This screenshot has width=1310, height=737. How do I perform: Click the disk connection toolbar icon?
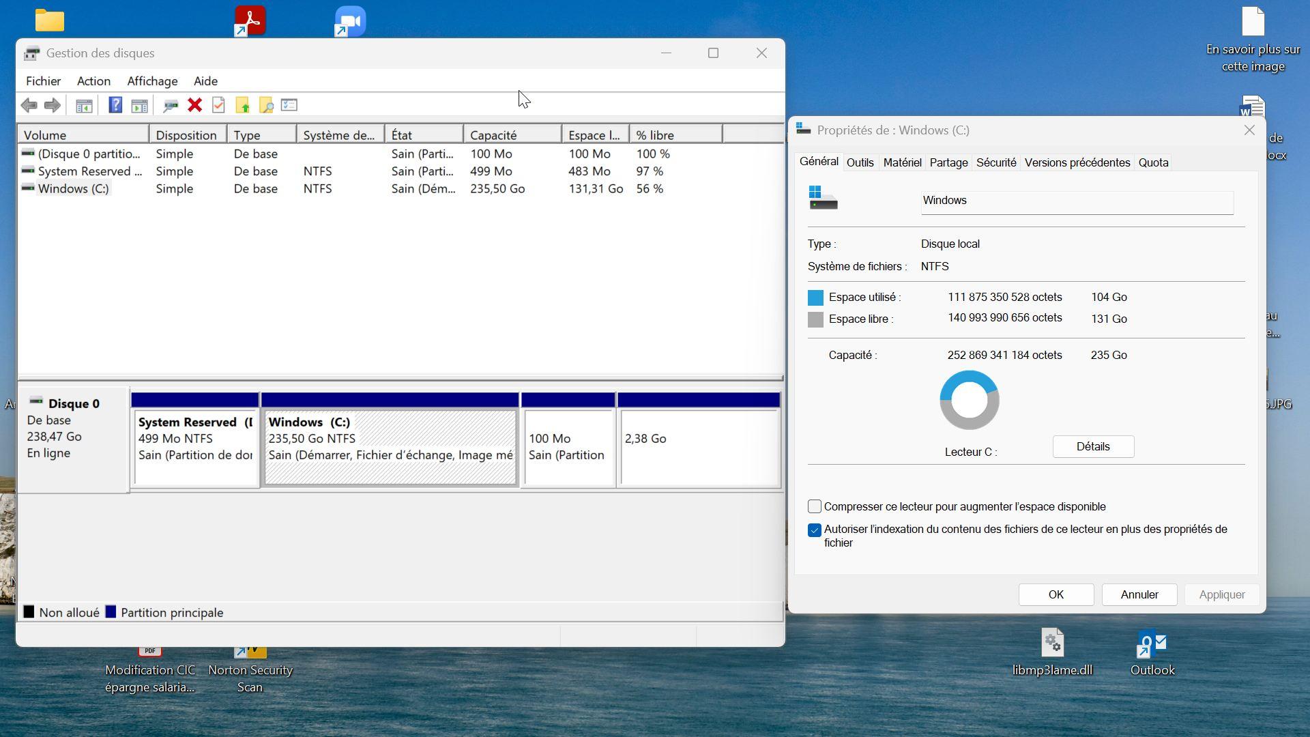click(171, 105)
